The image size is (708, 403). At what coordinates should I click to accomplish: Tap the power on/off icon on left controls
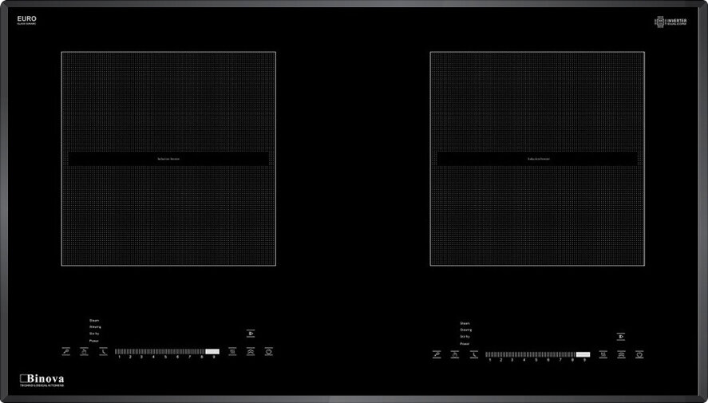(x=269, y=352)
